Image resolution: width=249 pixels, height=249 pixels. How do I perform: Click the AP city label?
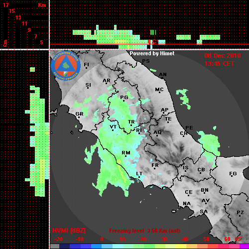tap(164, 110)
